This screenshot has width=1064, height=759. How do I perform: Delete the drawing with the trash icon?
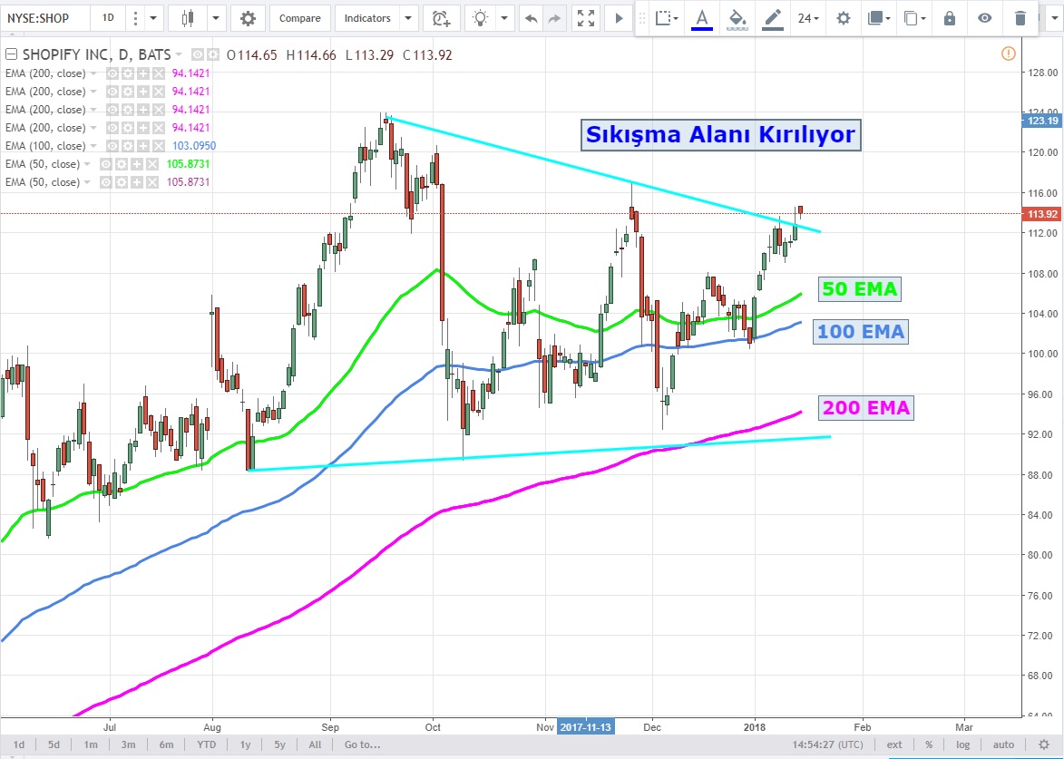pyautogui.click(x=1020, y=18)
